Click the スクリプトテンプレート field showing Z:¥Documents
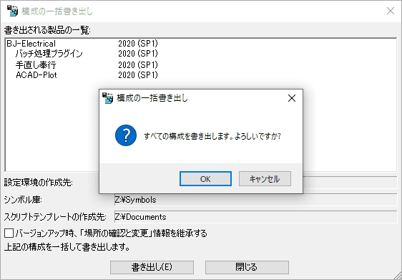The width and height of the screenshot is (402, 280). (x=255, y=217)
